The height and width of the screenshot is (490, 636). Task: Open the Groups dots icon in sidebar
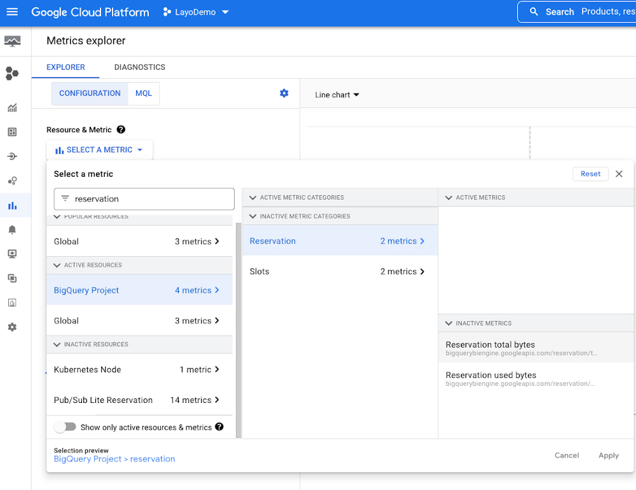tap(12, 180)
